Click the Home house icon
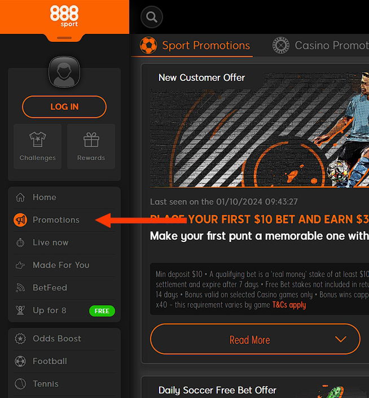The width and height of the screenshot is (369, 398). [x=20, y=197]
